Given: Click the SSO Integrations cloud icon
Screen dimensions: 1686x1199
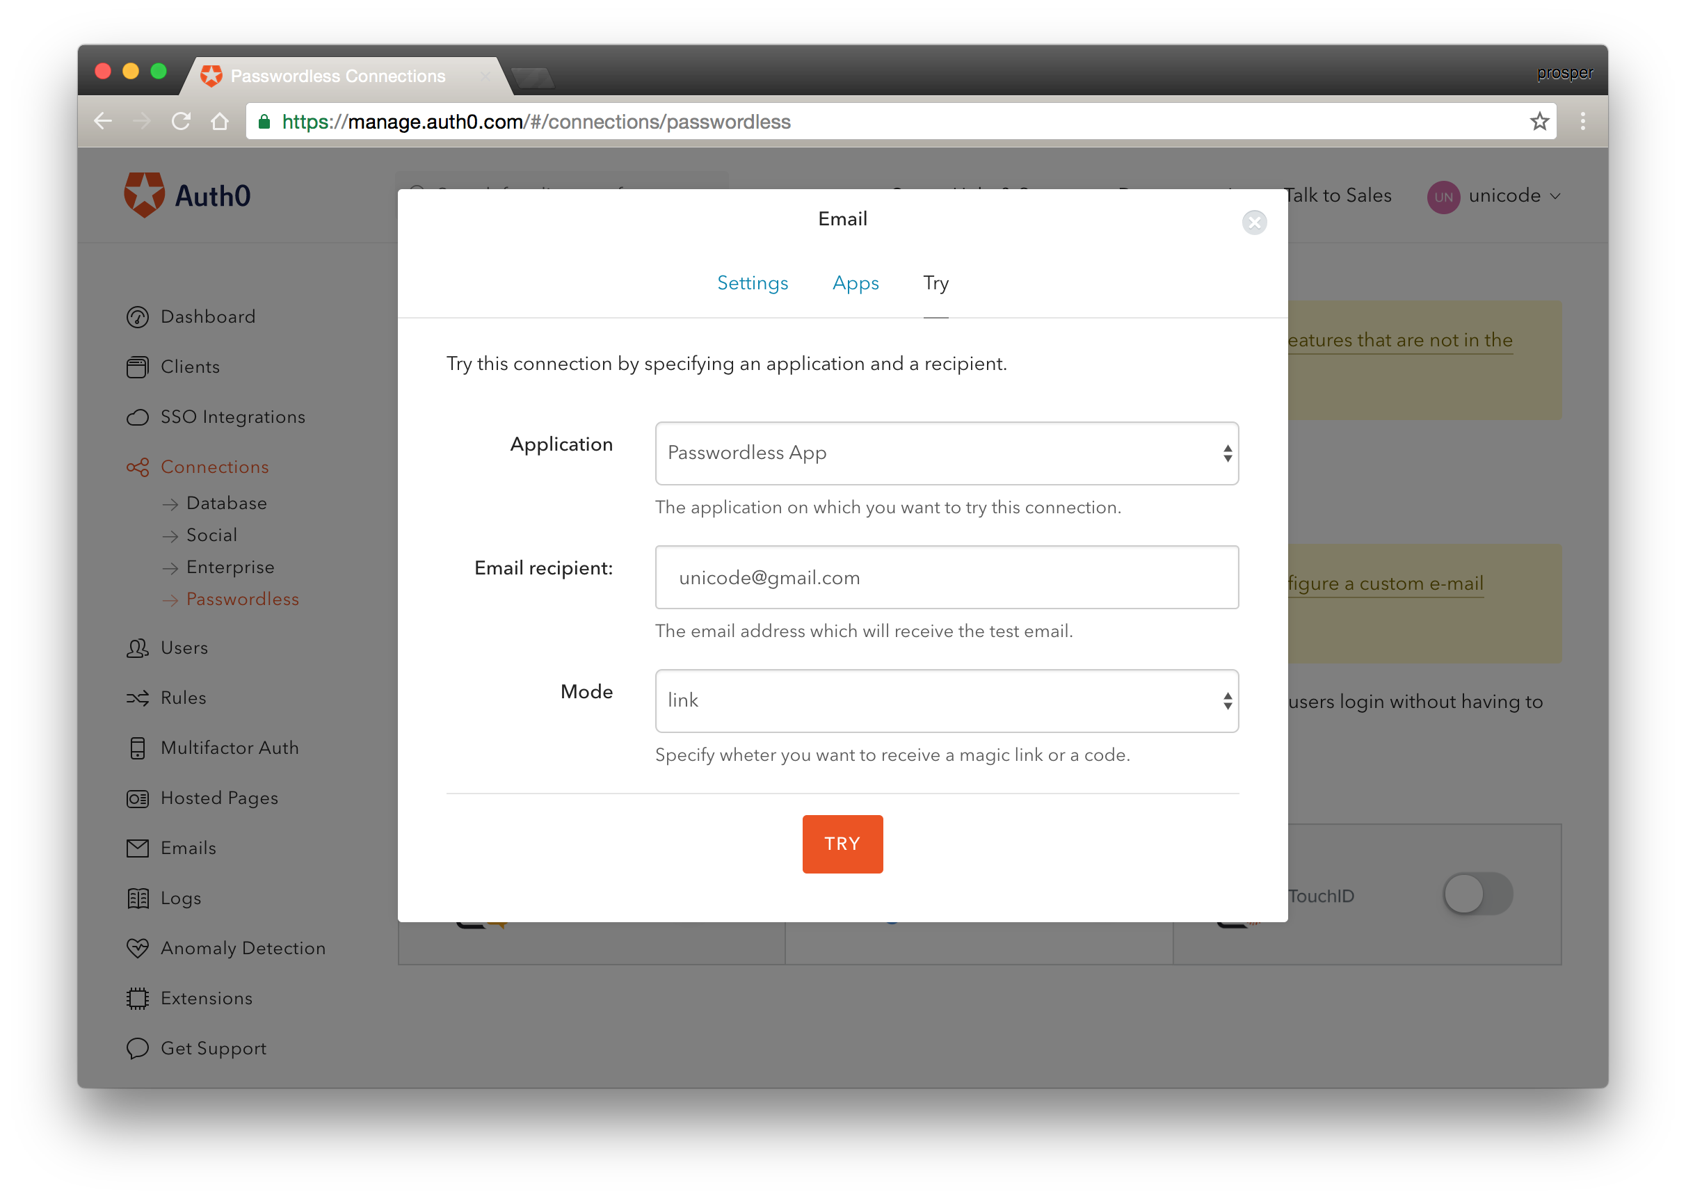Looking at the screenshot, I should coord(137,417).
